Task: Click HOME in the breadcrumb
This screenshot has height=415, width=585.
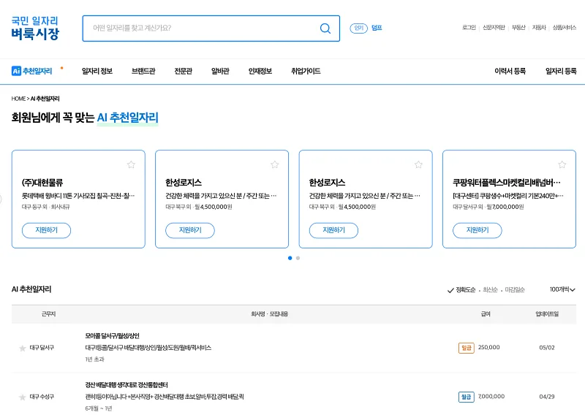Action: point(18,99)
